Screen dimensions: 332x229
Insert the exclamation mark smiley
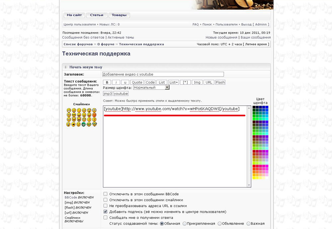pos(89,120)
